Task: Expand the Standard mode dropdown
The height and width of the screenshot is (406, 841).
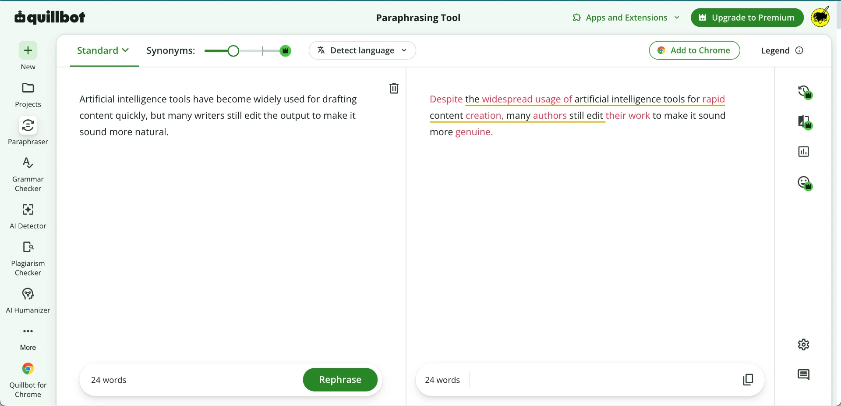Action: click(x=103, y=51)
